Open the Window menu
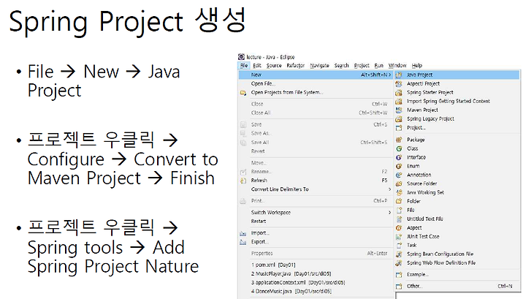526x299 pixels. click(x=397, y=66)
